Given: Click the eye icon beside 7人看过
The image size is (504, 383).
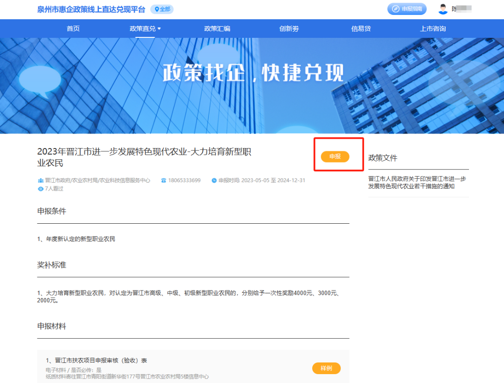Looking at the screenshot, I should pos(40,189).
